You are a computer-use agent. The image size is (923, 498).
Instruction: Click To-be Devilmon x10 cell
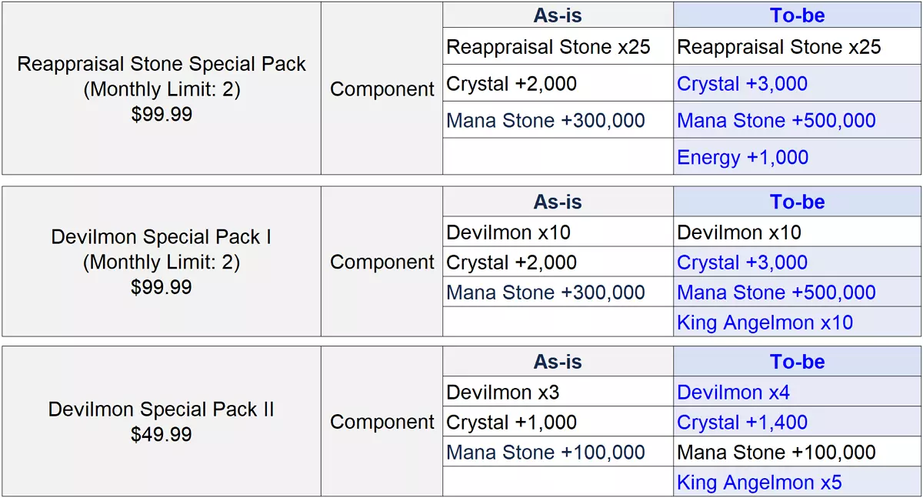pyautogui.click(x=739, y=232)
